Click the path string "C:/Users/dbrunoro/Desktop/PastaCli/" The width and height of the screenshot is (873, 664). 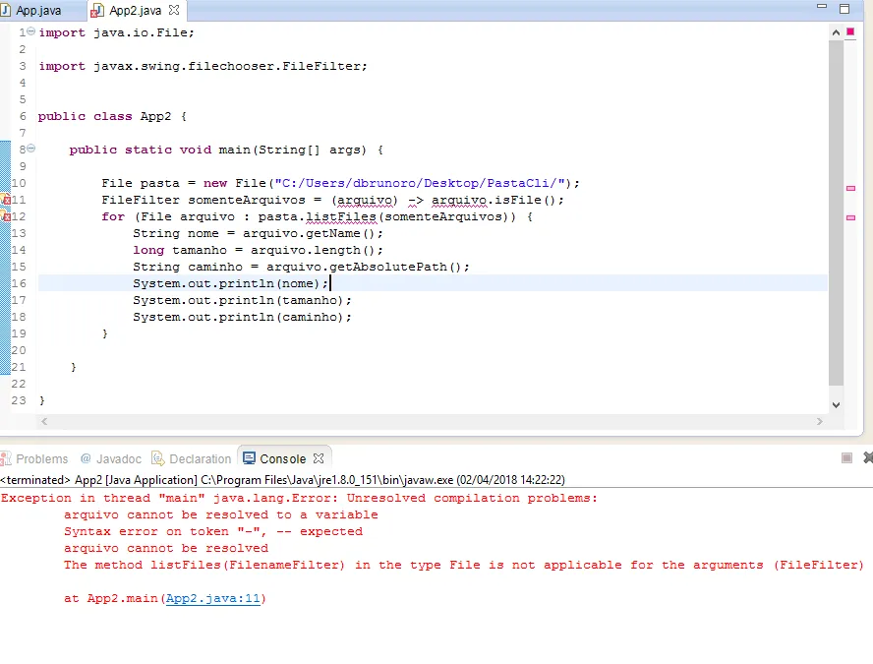pos(423,183)
